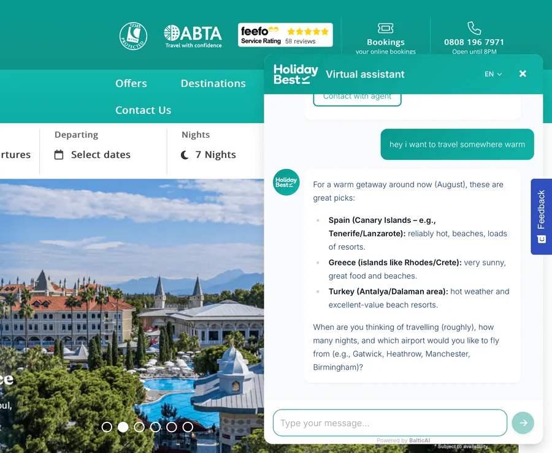Focus the 'Type your message...' input
Screen dimensions: 552x453
[389, 423]
